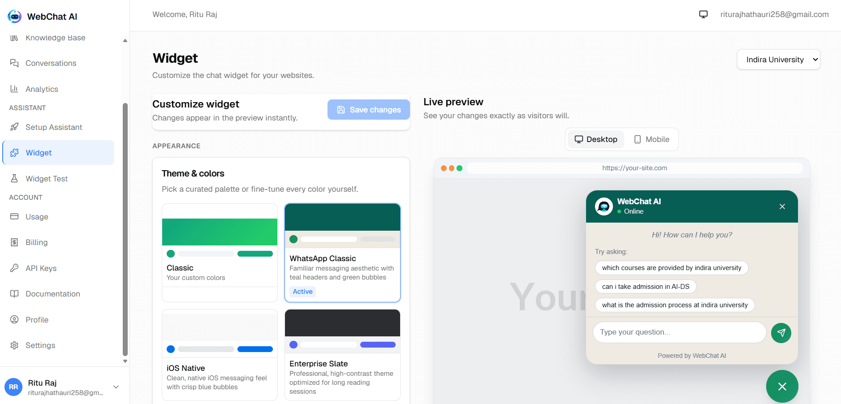Select the Classic theme card
This screenshot has height=404, width=841.
click(x=220, y=253)
